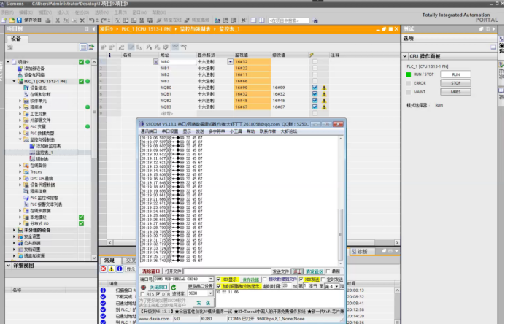Click the new project icon in toolbar

(4, 20)
